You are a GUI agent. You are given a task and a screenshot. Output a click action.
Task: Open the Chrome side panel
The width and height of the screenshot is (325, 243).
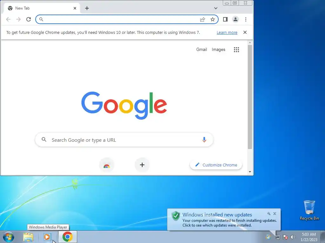point(225,19)
